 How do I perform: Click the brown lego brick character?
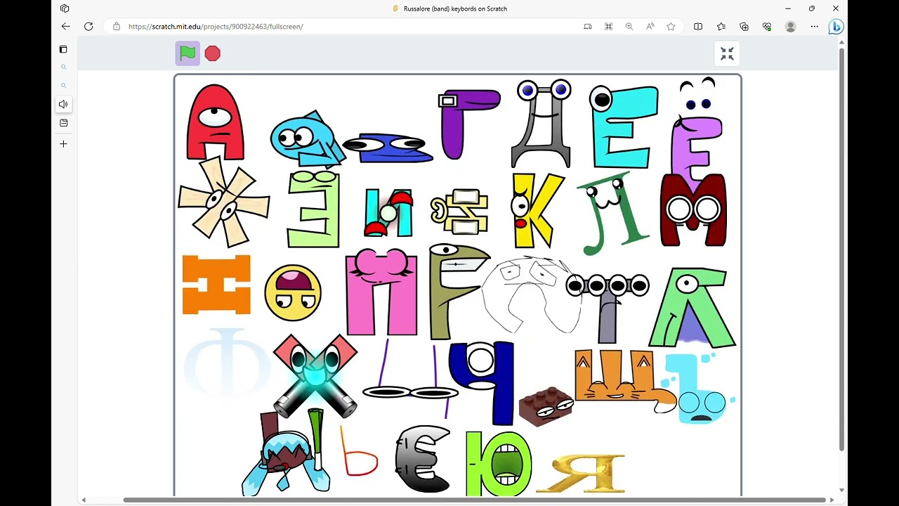click(x=546, y=407)
